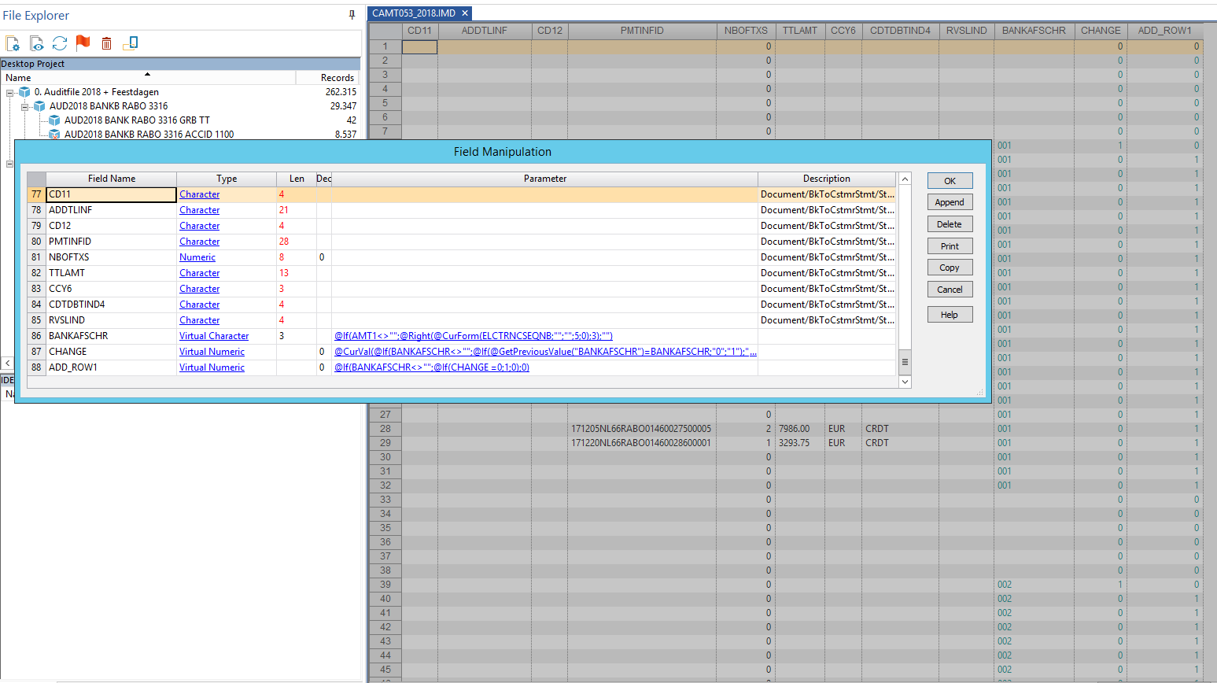
Task: Close the CAMT053_2018.IMD tab
Action: (x=465, y=13)
